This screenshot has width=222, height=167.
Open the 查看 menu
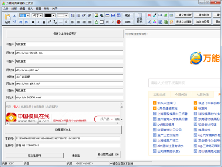(38, 9)
